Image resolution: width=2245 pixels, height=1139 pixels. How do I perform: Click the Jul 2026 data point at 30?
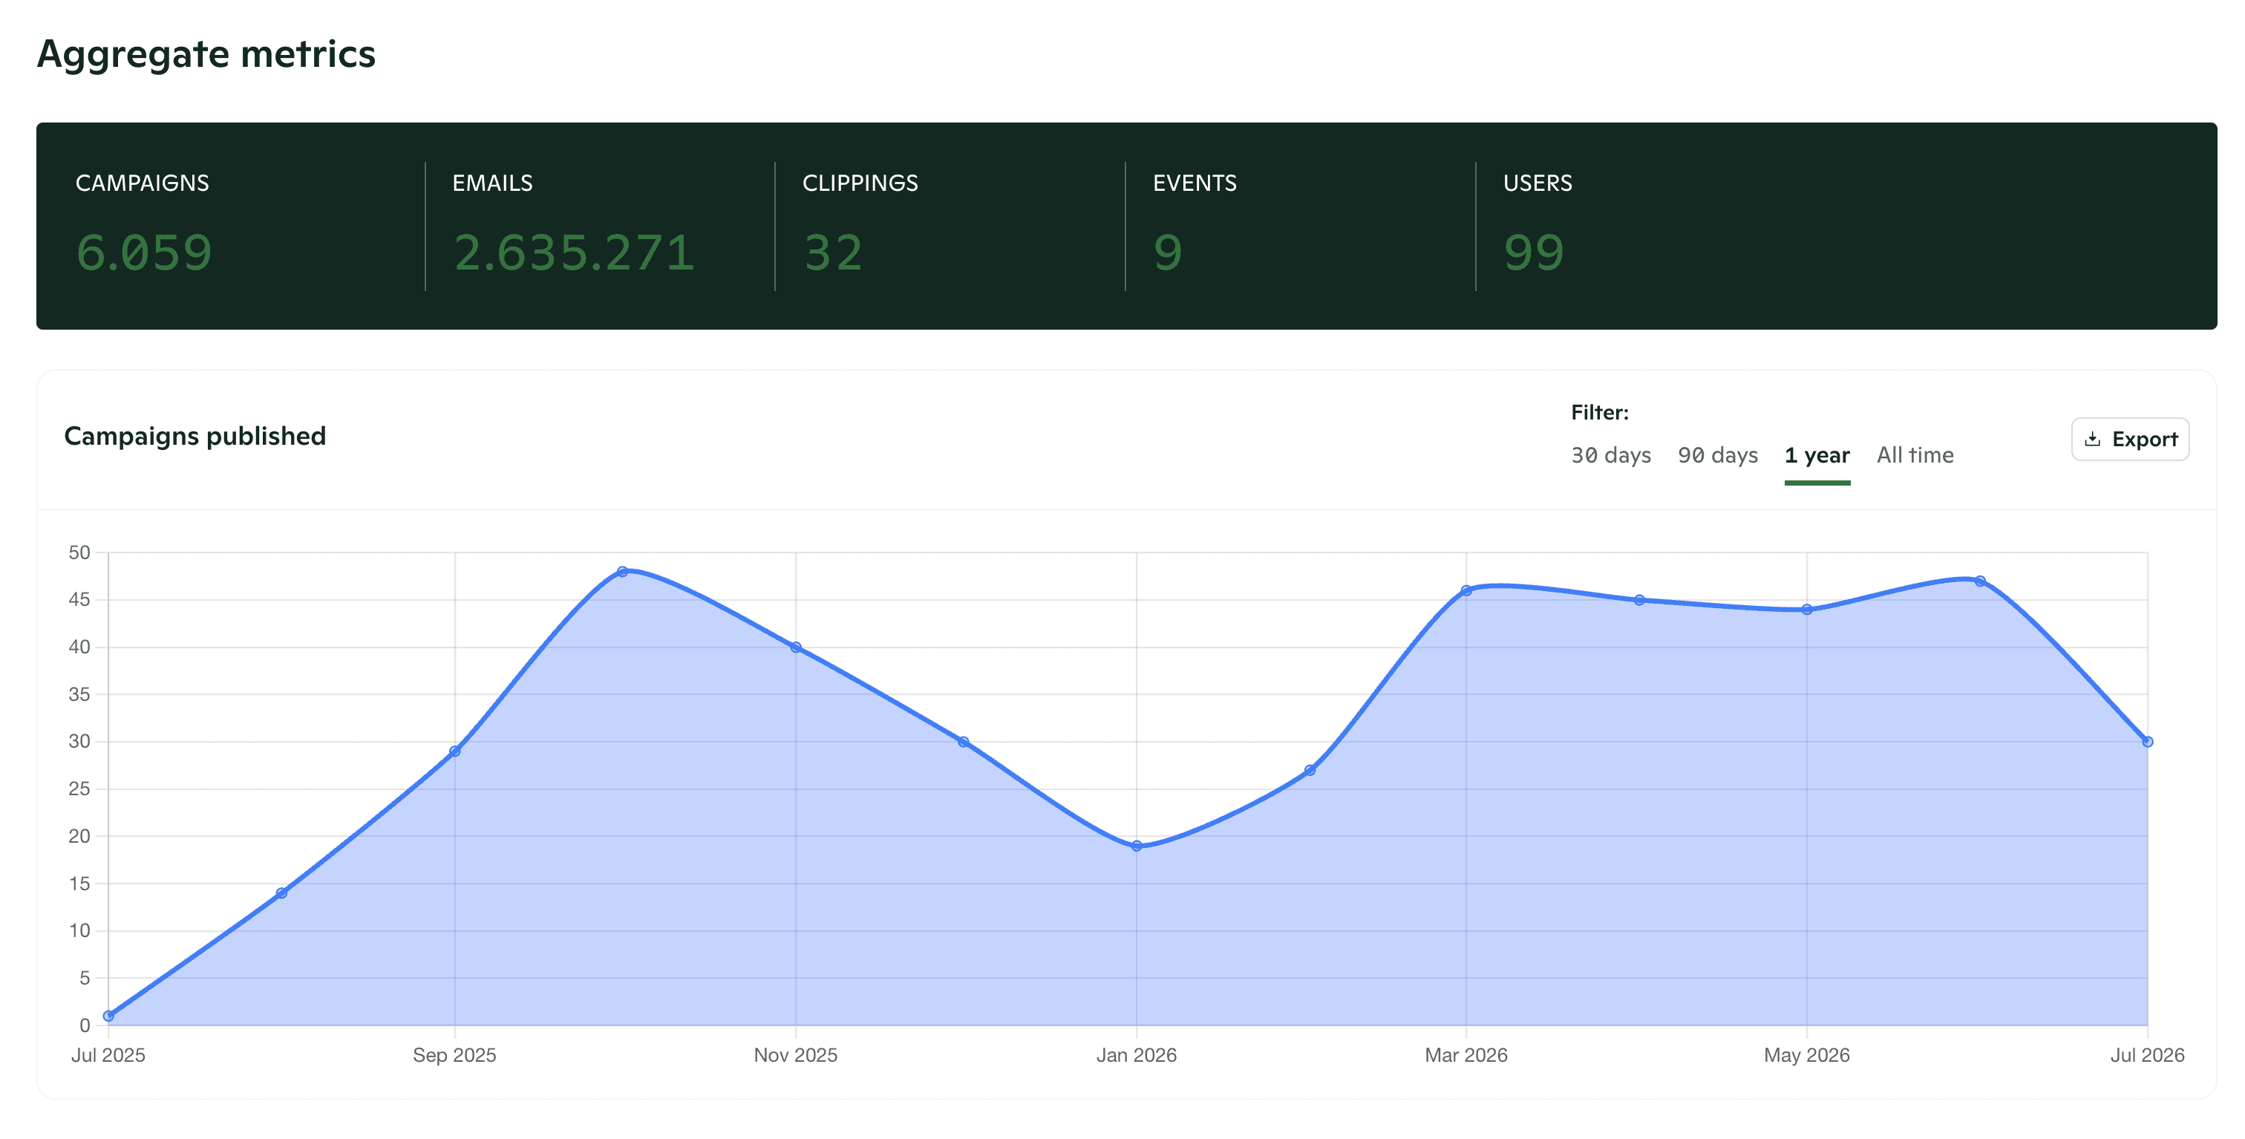(2148, 742)
